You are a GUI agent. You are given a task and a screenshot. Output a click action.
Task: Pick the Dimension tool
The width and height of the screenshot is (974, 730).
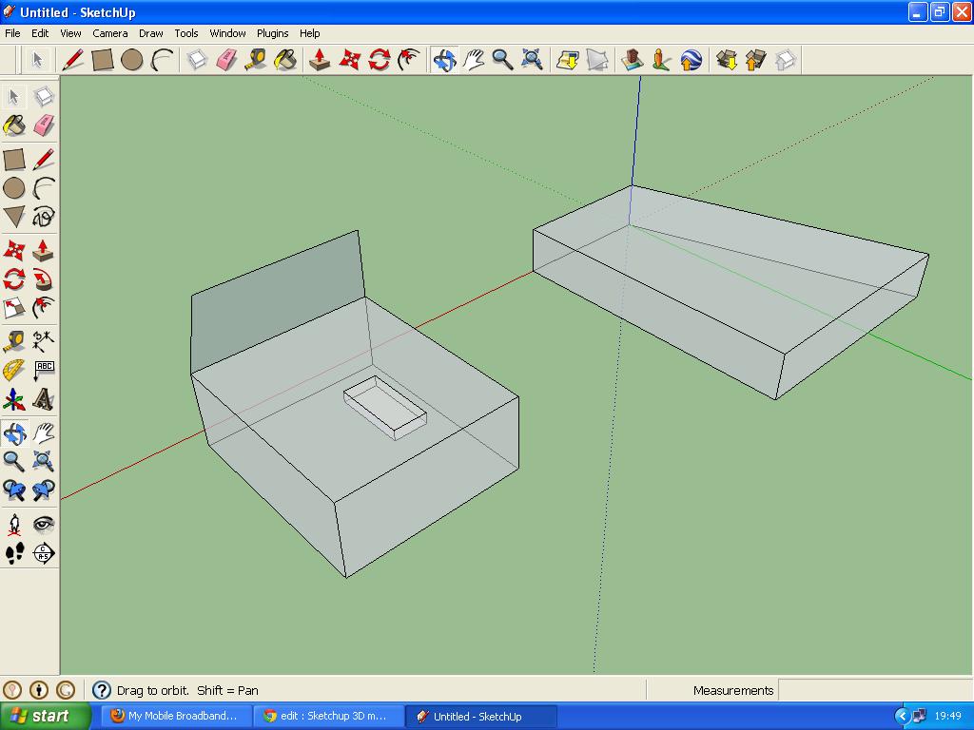point(44,341)
